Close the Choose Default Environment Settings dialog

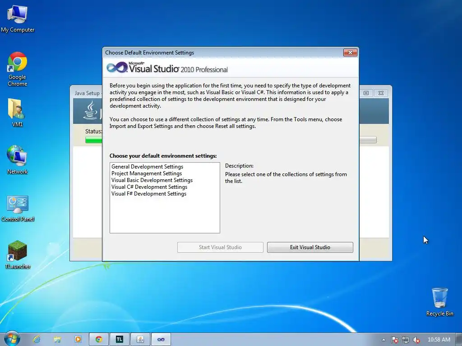(x=350, y=52)
